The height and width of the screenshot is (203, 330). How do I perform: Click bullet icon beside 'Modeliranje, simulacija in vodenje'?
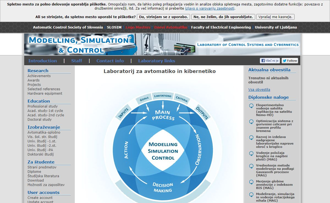pyautogui.click(x=251, y=195)
